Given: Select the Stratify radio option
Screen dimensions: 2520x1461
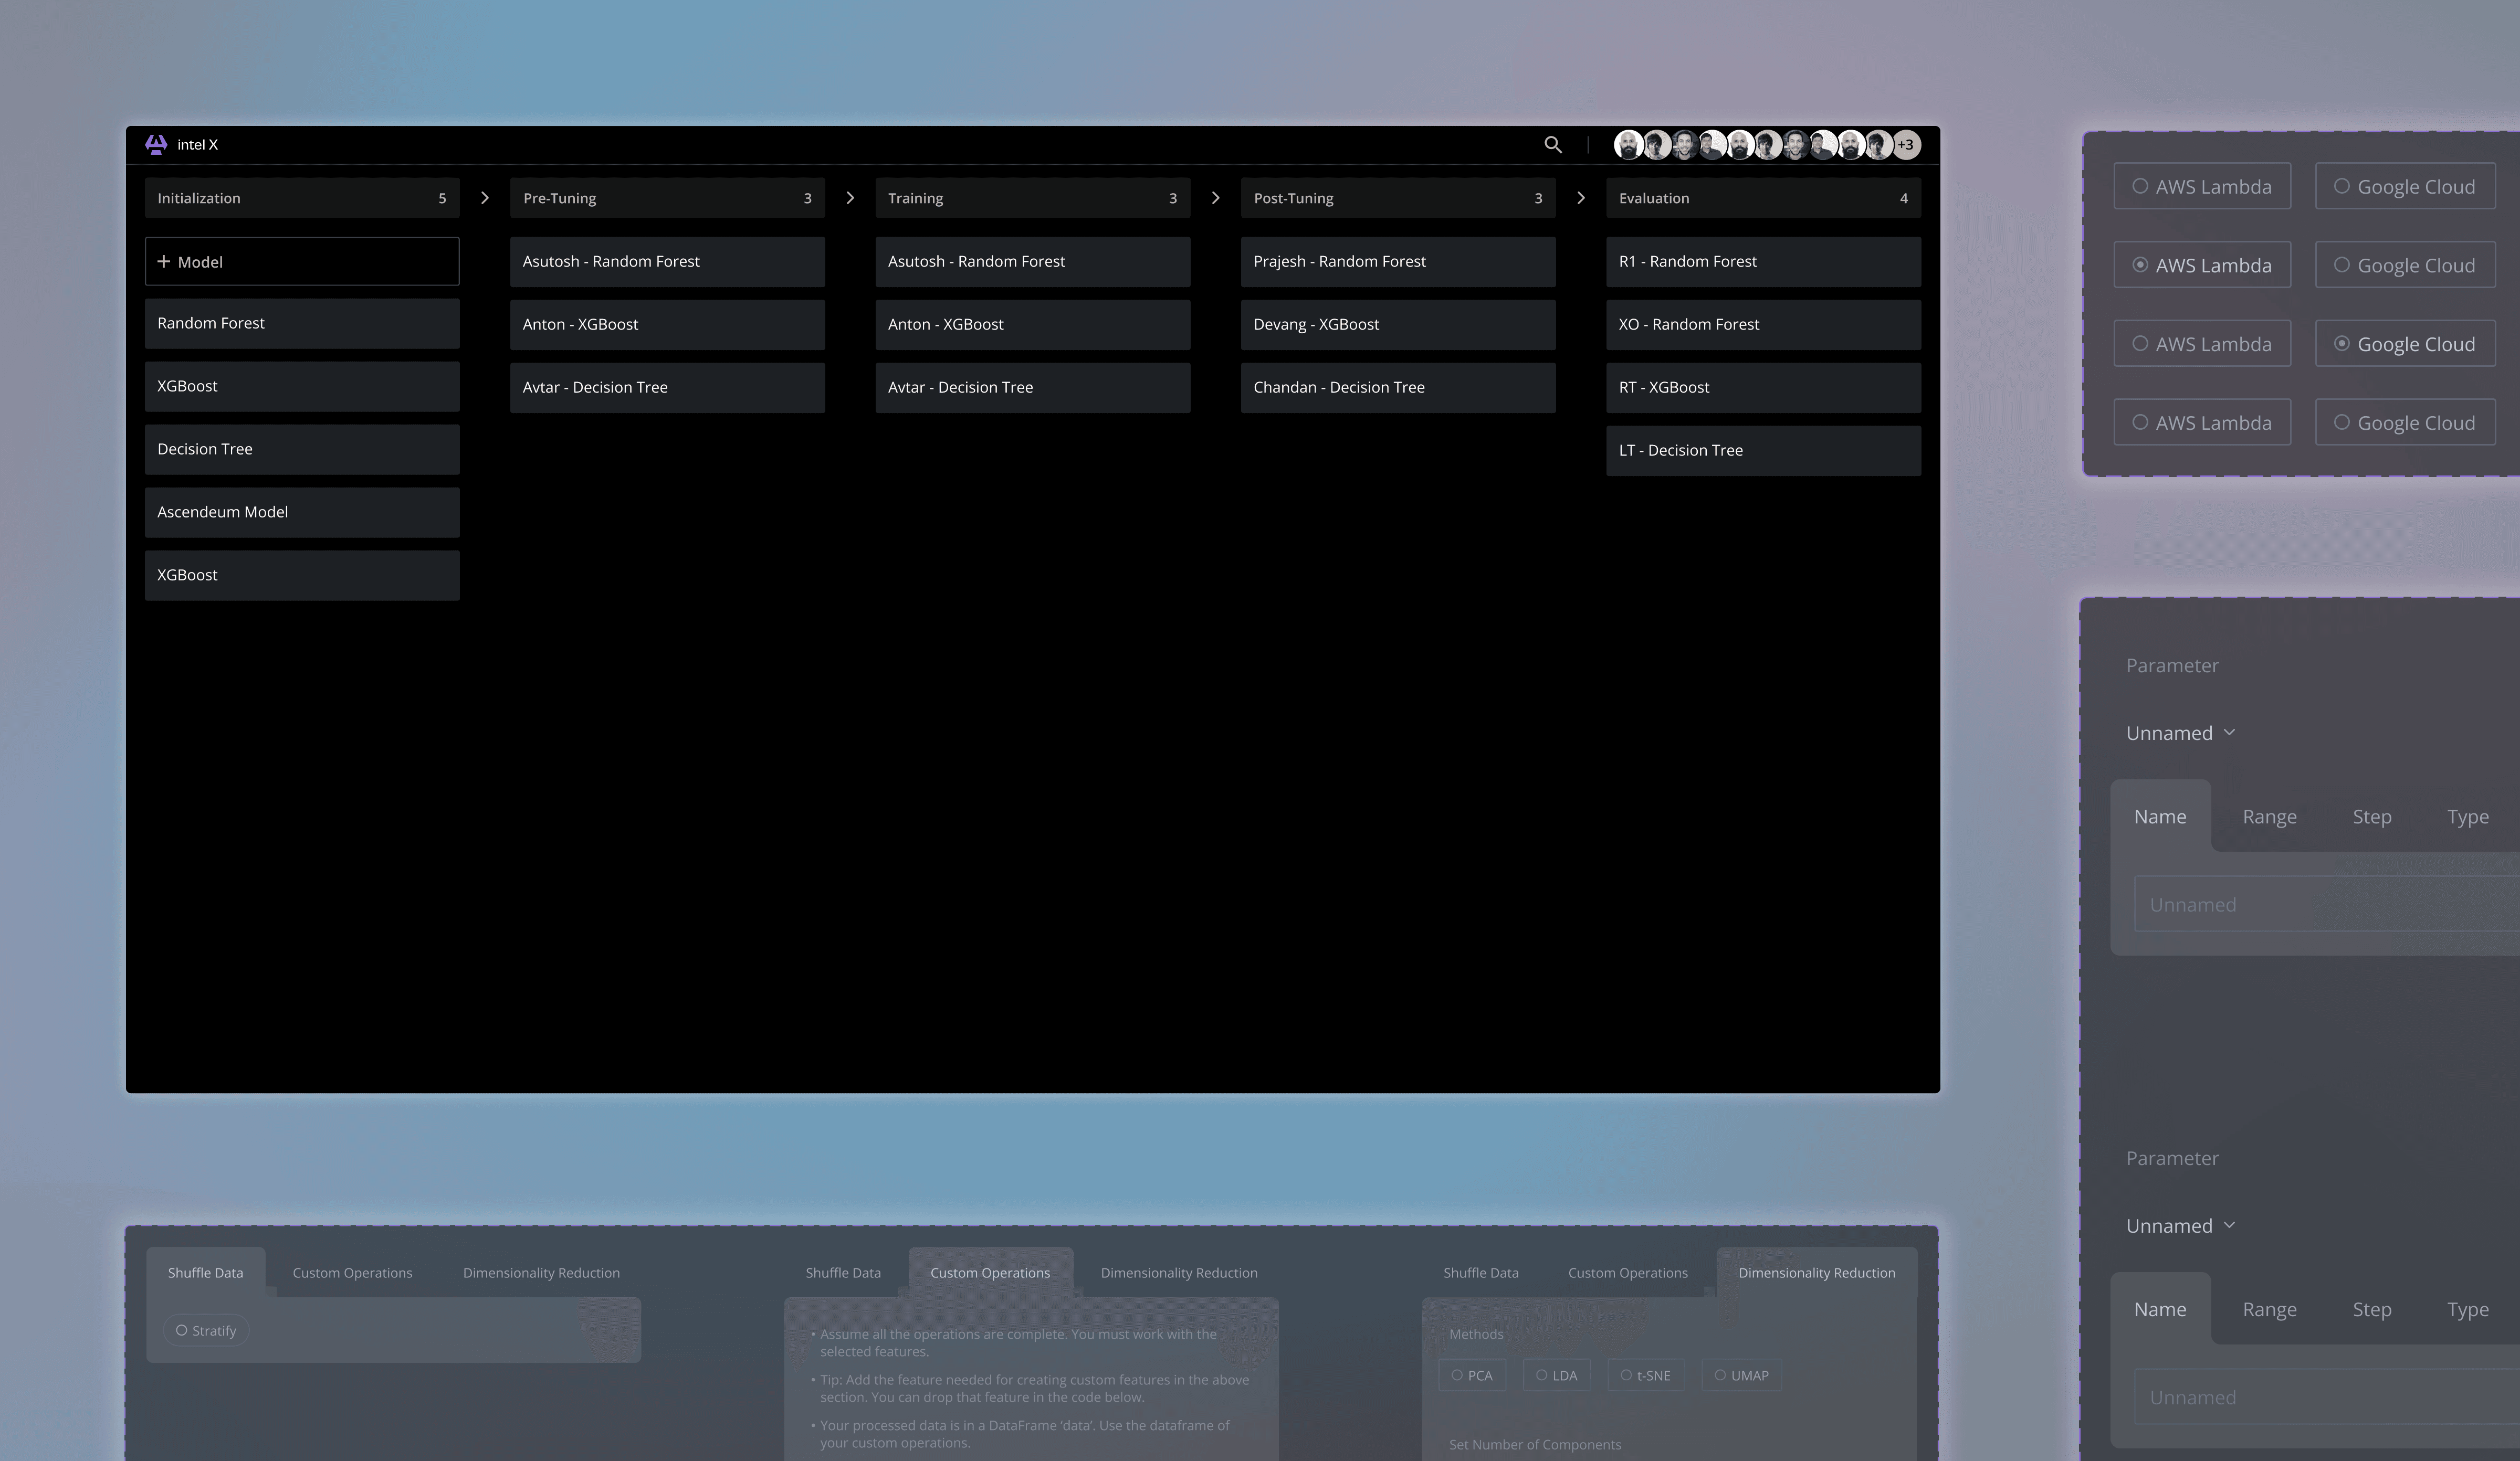Looking at the screenshot, I should coord(206,1331).
